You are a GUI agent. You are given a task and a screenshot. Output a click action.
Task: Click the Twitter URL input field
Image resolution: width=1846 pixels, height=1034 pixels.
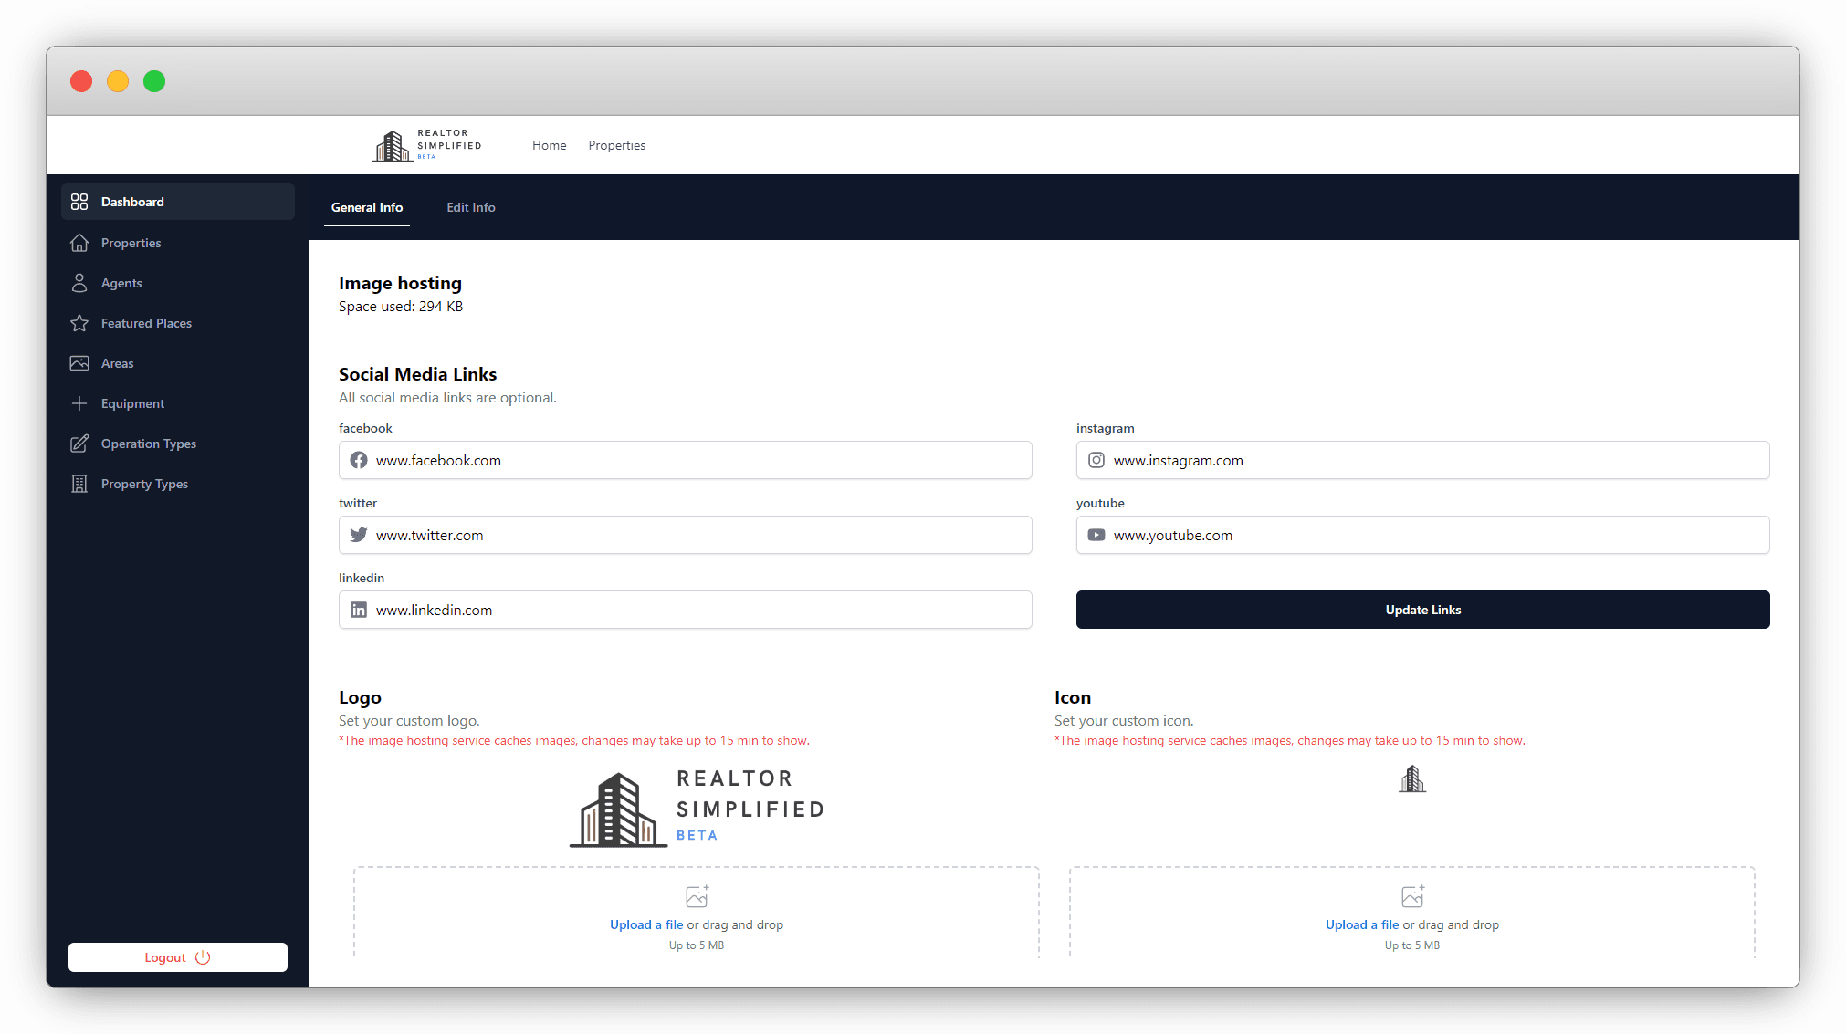[x=685, y=534]
